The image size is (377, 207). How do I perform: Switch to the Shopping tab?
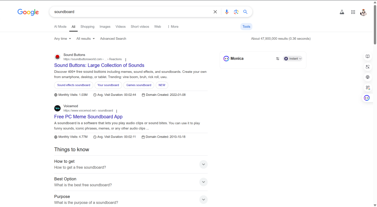(87, 26)
